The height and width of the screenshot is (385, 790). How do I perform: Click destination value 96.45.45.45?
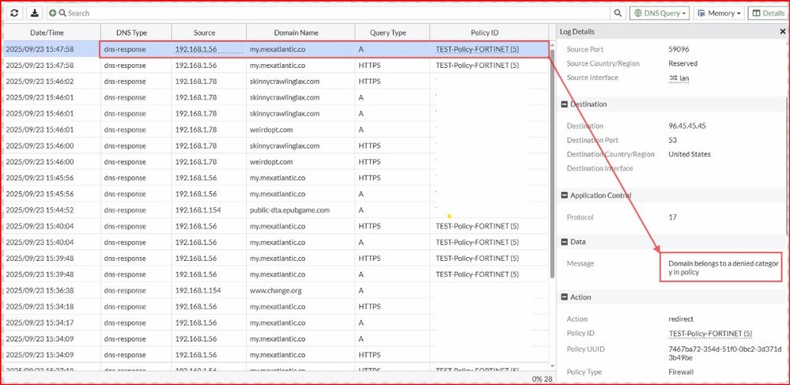click(687, 126)
